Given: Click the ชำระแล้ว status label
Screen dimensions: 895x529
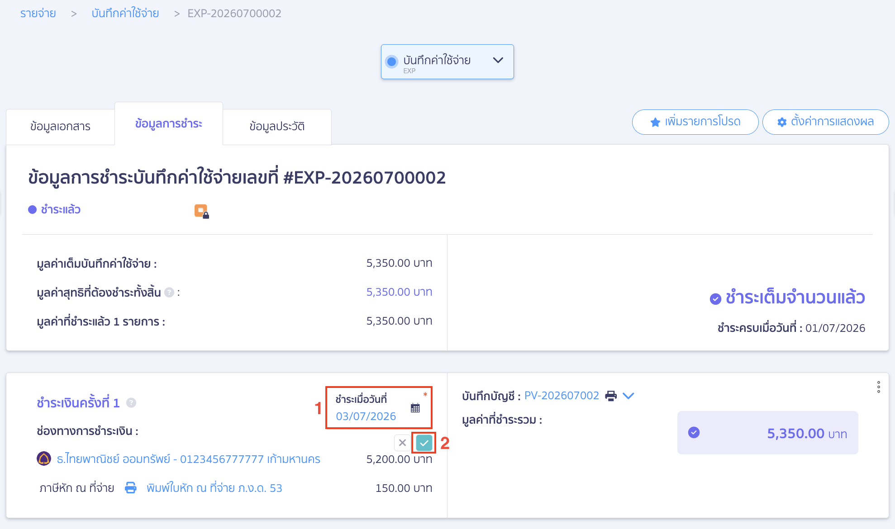Looking at the screenshot, I should click(61, 210).
